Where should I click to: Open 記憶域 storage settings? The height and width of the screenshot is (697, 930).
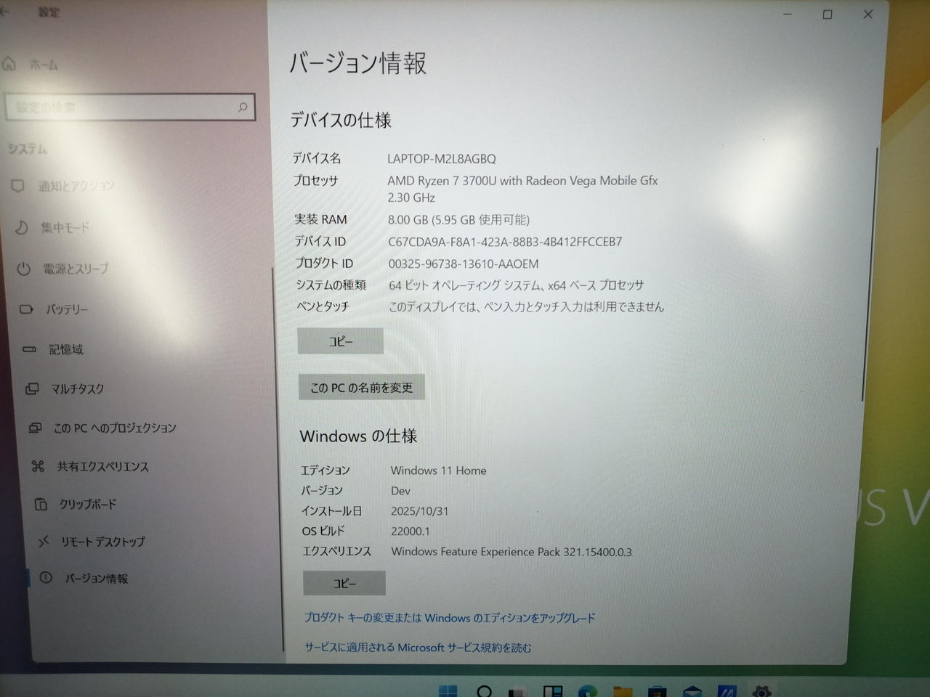tap(65, 350)
